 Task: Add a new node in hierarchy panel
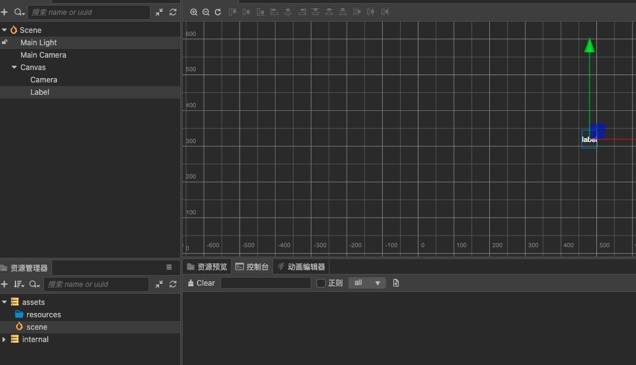4,12
